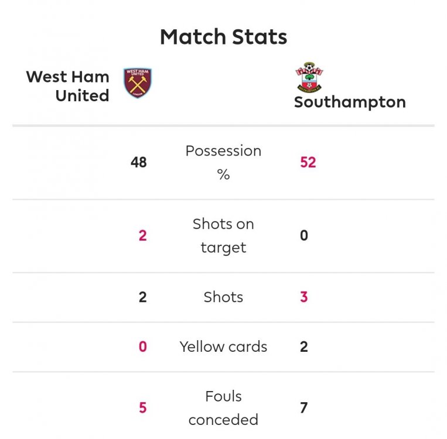Select the Shots stat label

tap(223, 297)
